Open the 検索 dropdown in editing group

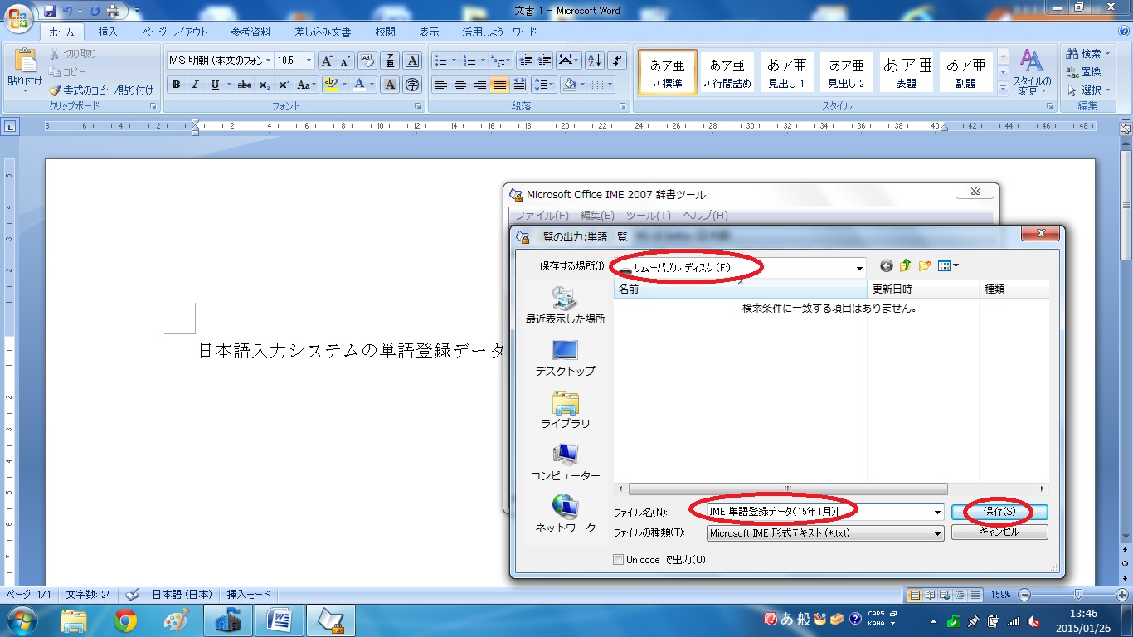1109,54
